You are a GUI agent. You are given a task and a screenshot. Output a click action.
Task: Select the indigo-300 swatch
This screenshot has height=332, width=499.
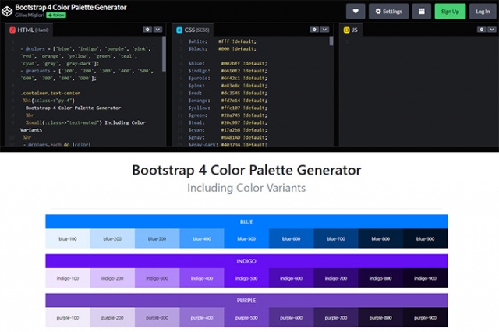pyautogui.click(x=157, y=278)
